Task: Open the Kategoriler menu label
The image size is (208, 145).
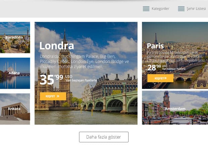Action: pyautogui.click(x=160, y=9)
